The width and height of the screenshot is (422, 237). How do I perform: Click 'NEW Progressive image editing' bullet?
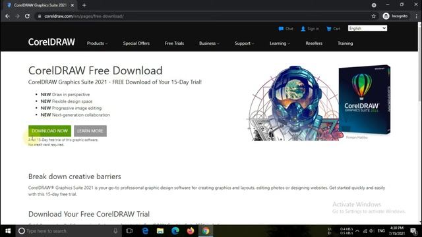(x=71, y=108)
